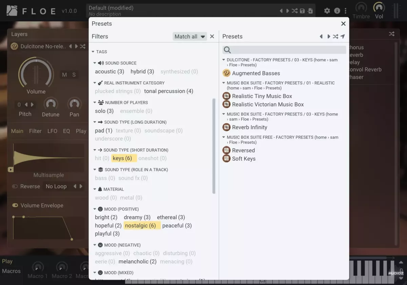Switch to the Filter tab
The height and width of the screenshot is (285, 407).
coord(35,131)
